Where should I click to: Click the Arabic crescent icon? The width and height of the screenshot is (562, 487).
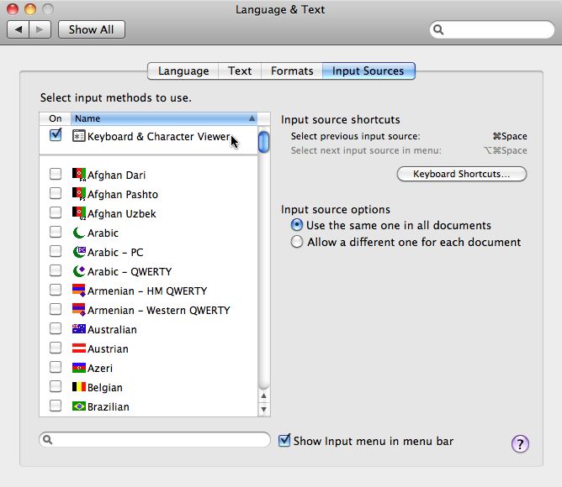pyautogui.click(x=79, y=233)
